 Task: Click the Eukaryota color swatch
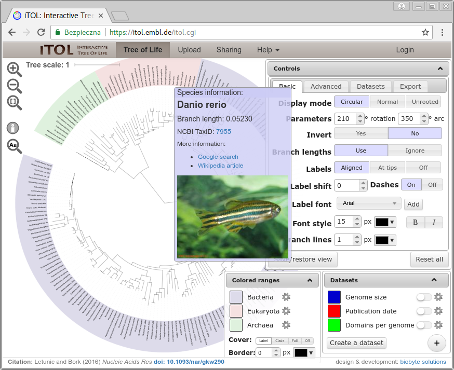tap(236, 311)
